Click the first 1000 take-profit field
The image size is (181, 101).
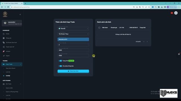(x=73, y=50)
